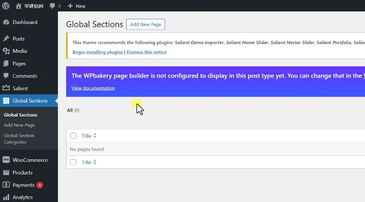Screen dimensions: 365x202
Task: Click the Comments speech bubble icon in sidebar
Action: pos(6,76)
